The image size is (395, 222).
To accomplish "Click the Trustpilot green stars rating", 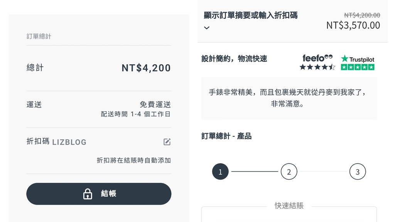I will [358, 67].
